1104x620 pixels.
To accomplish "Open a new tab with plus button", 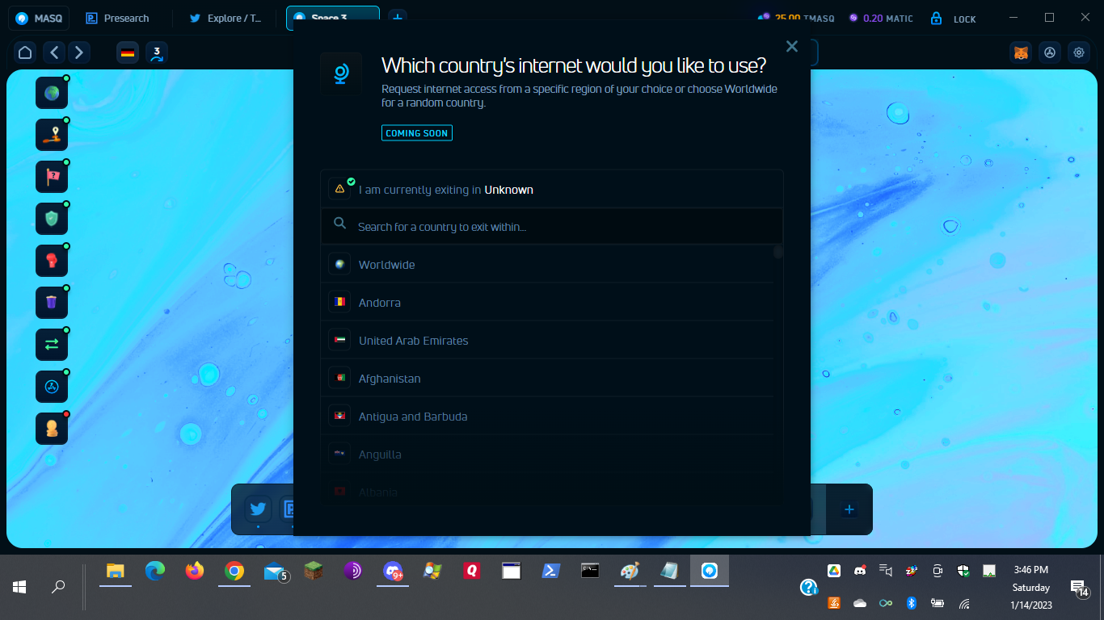I will click(x=397, y=18).
